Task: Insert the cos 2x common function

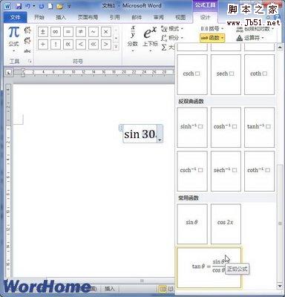Action: point(226,223)
